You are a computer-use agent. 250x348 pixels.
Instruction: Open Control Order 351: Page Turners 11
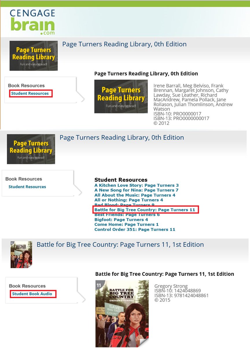[x=135, y=229]
